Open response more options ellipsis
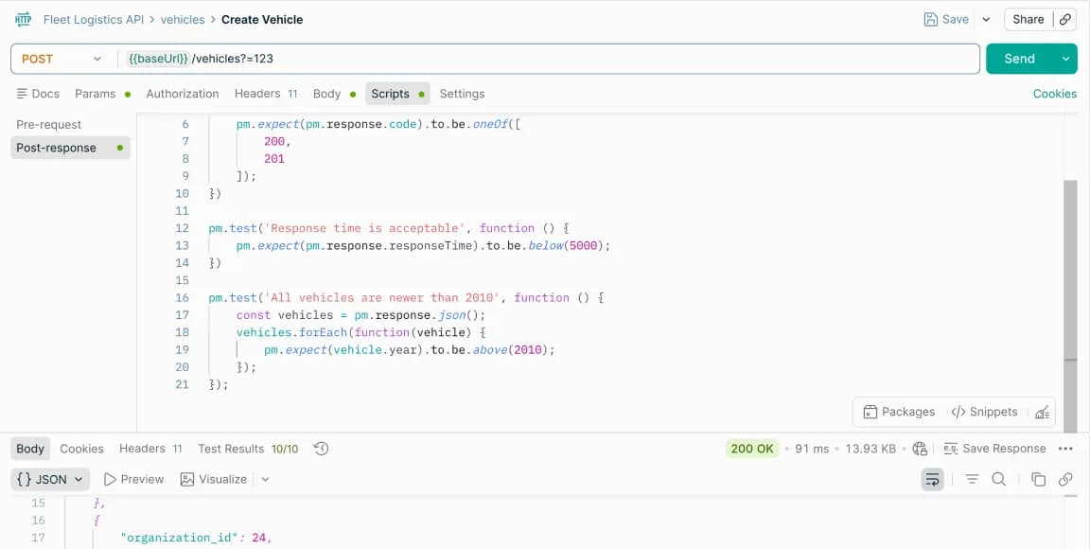The width and height of the screenshot is (1090, 549). pyautogui.click(x=1065, y=449)
